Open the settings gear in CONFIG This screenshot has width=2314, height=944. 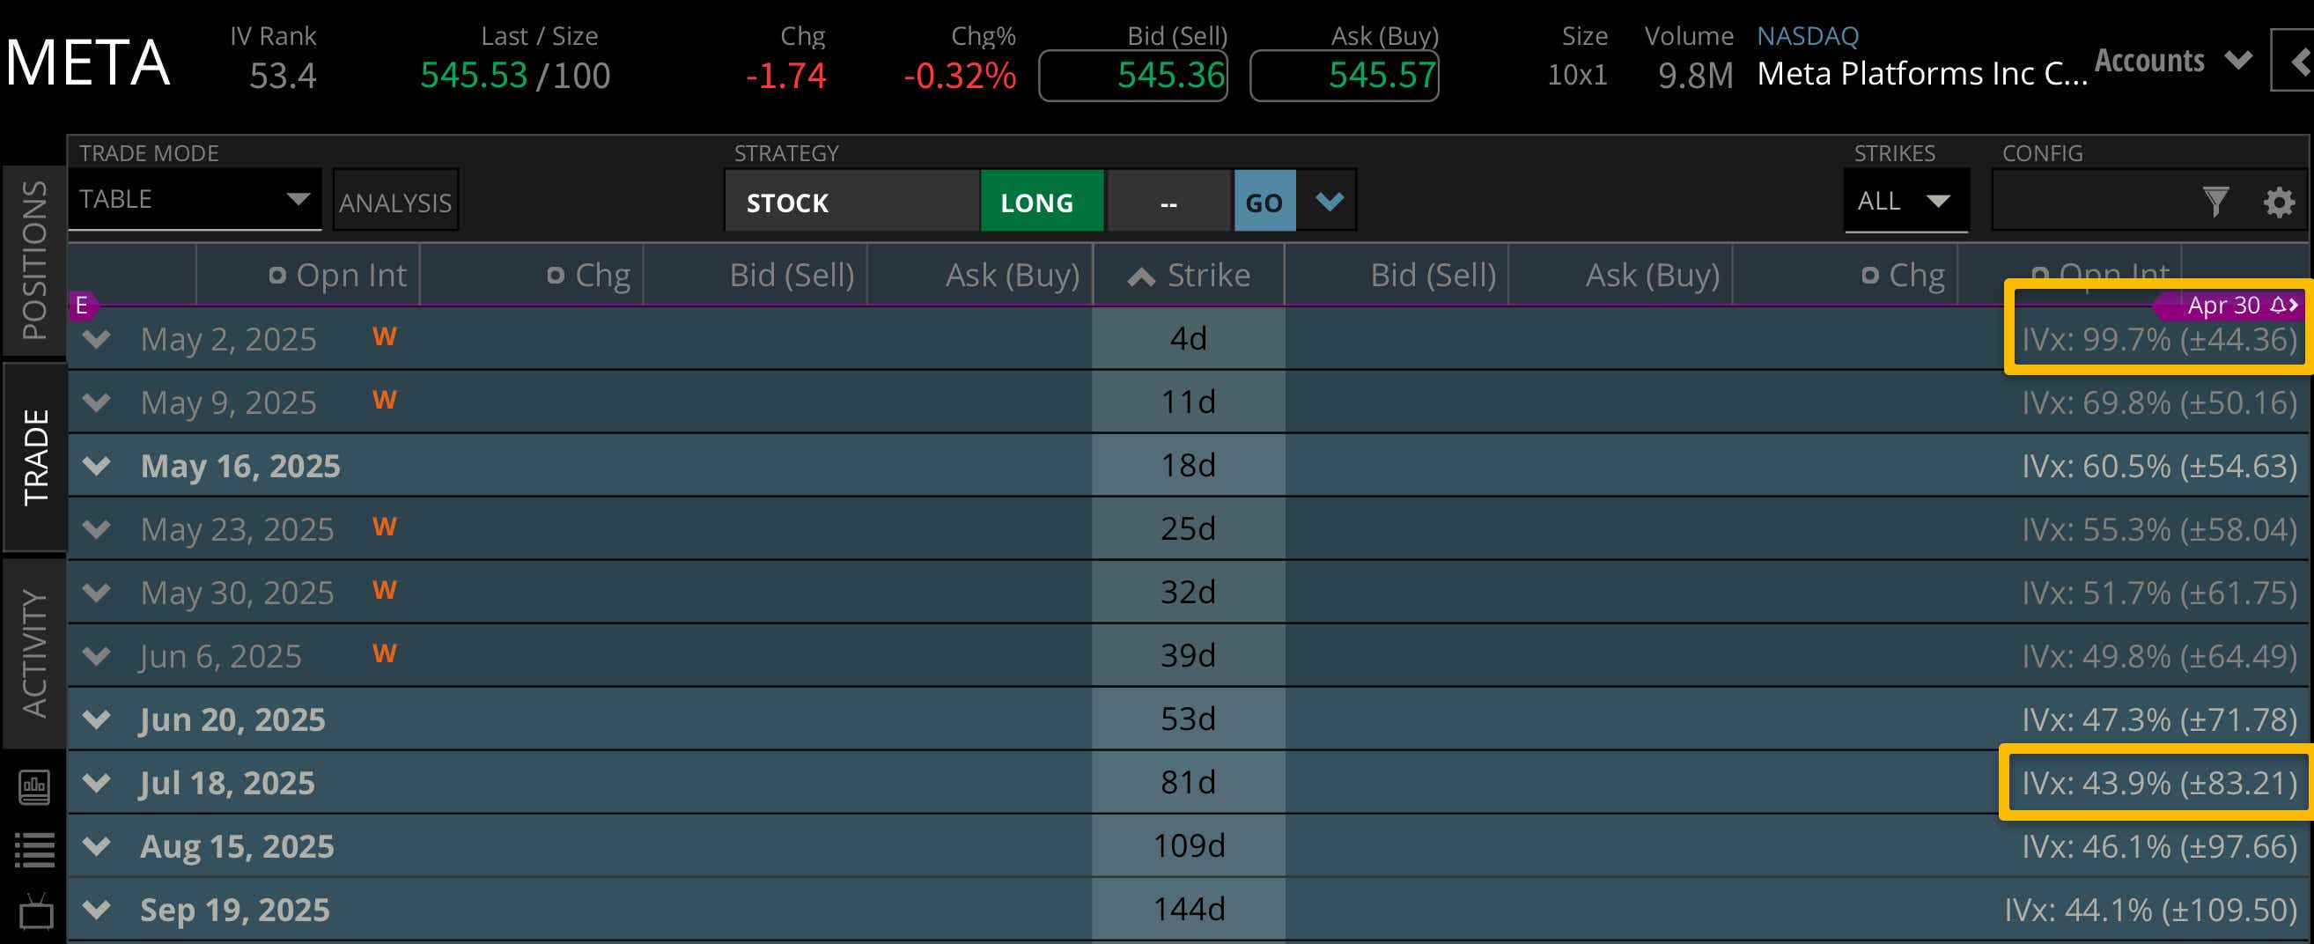coord(2278,202)
